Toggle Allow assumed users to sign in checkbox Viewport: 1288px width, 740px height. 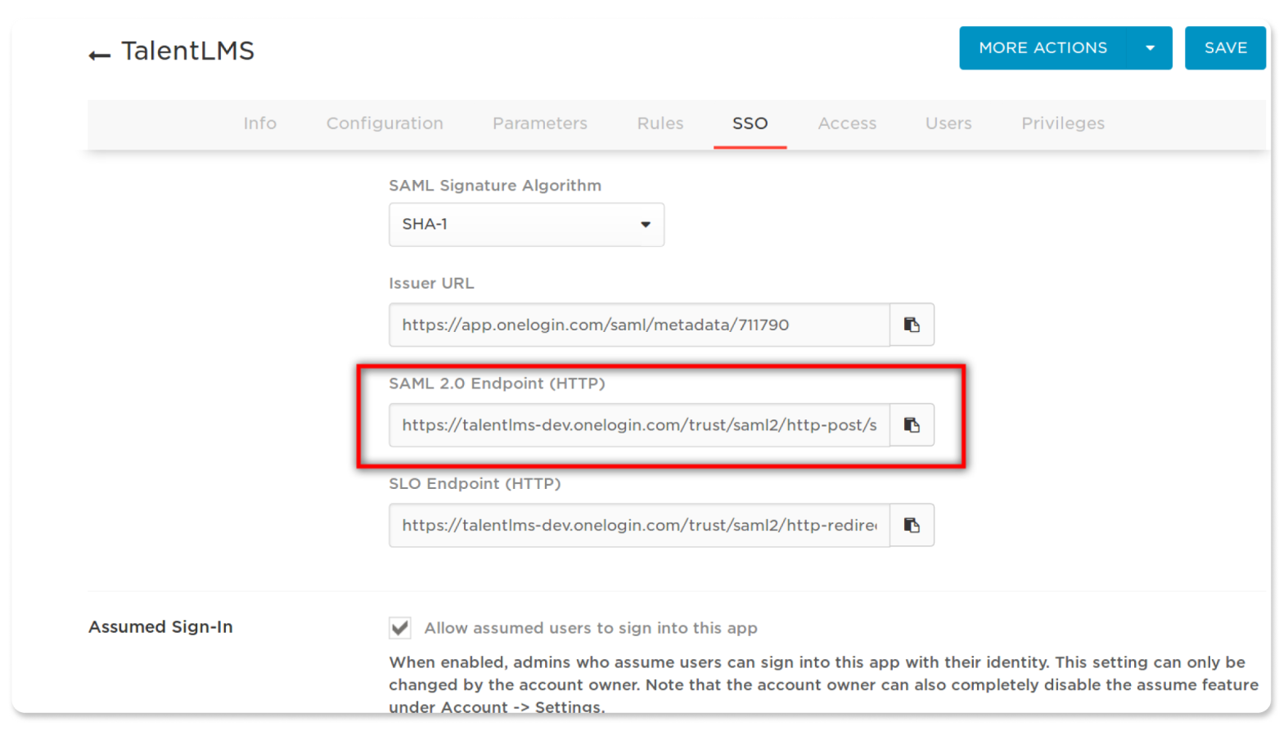click(400, 628)
